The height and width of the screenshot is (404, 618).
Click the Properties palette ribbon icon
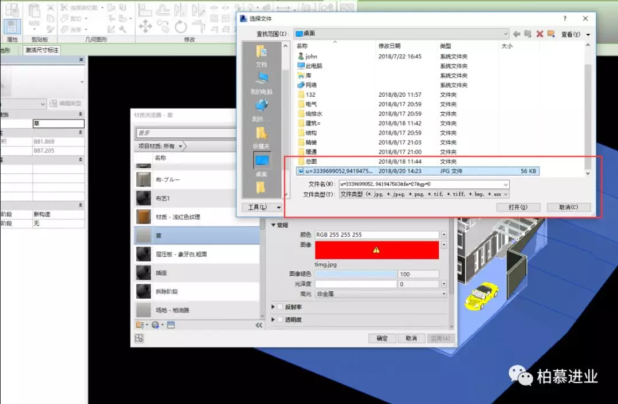tap(12, 27)
